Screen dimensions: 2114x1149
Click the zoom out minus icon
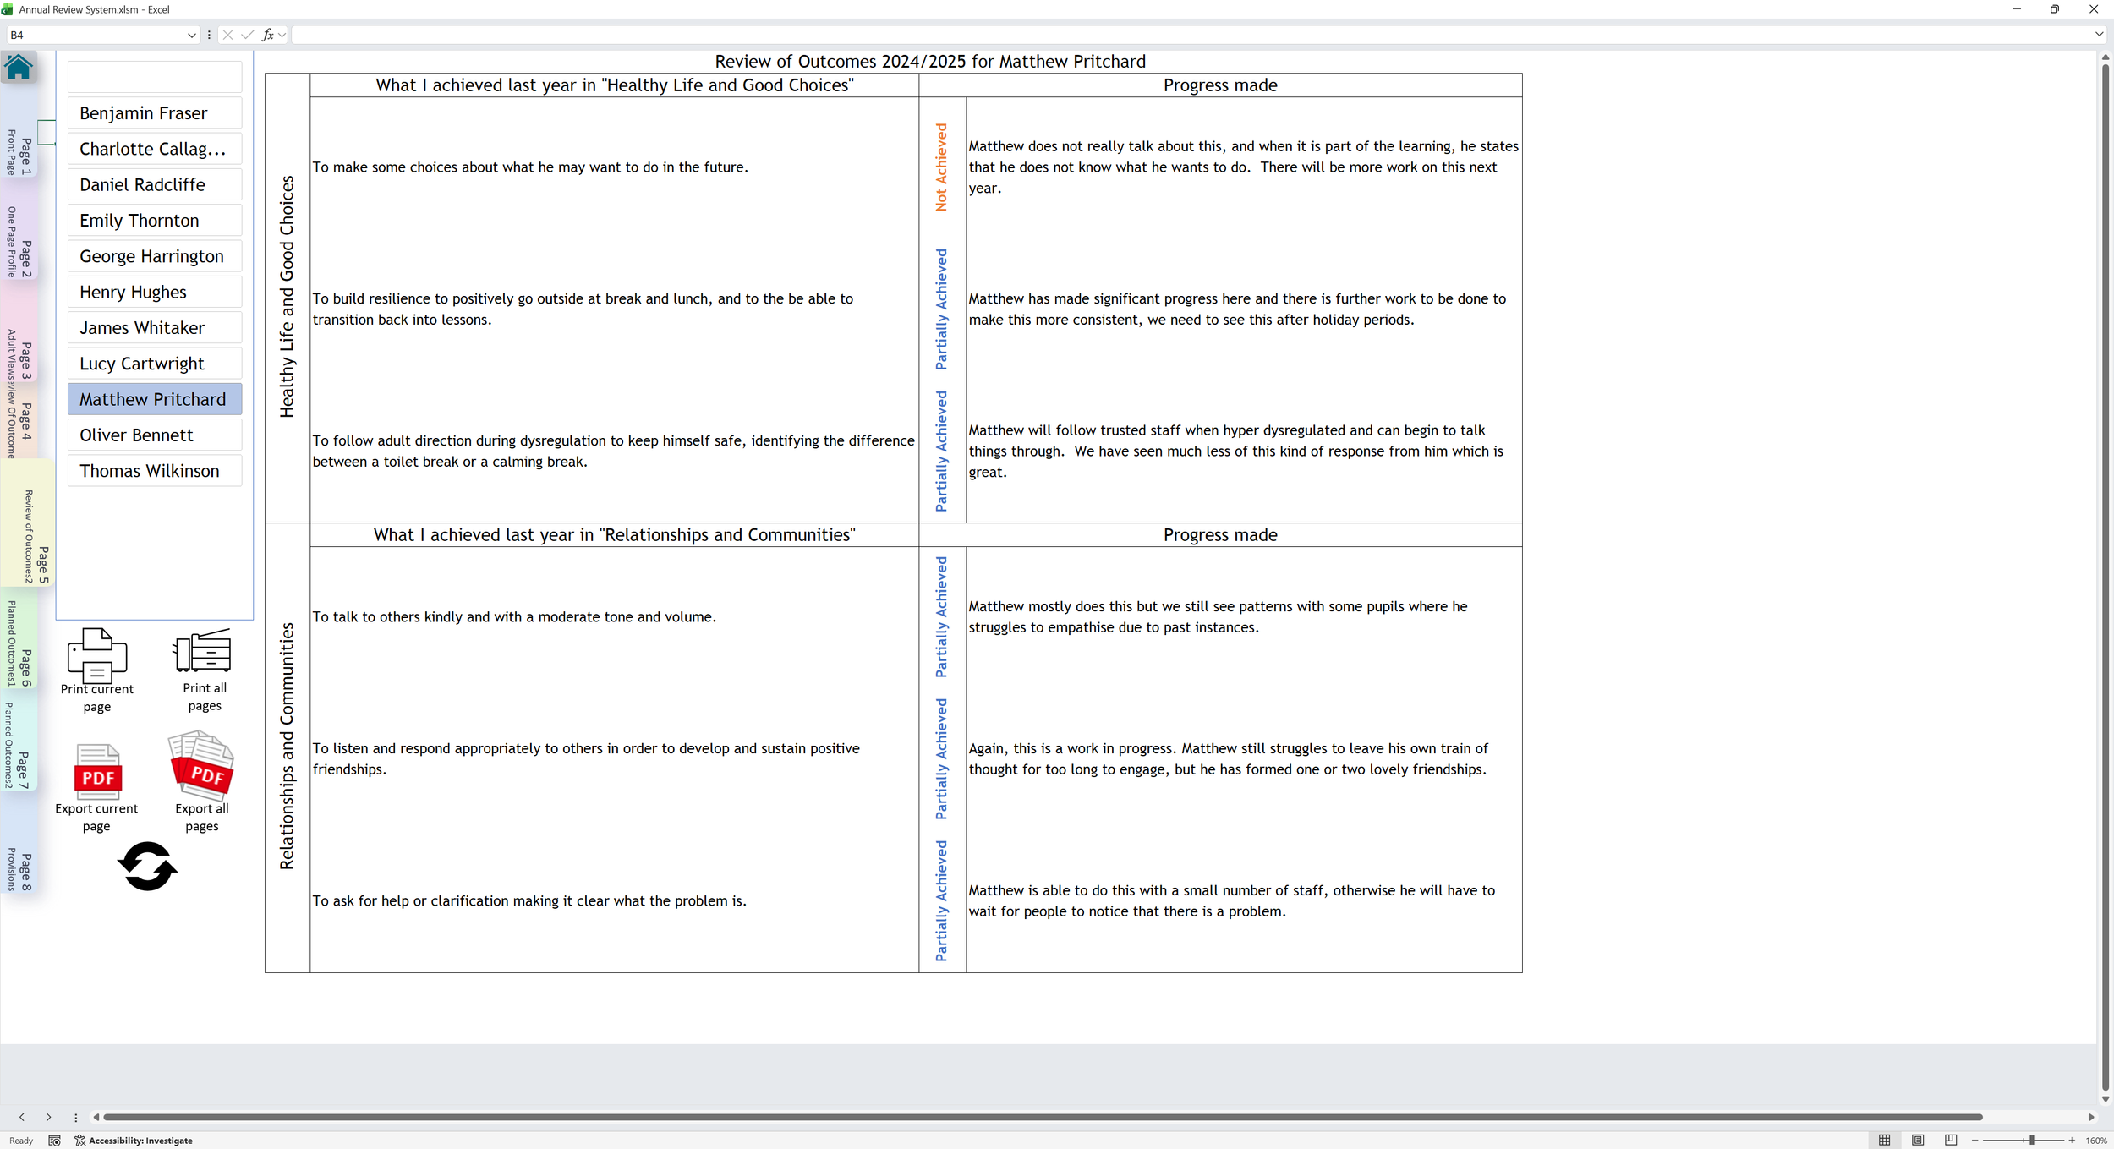(1975, 1141)
